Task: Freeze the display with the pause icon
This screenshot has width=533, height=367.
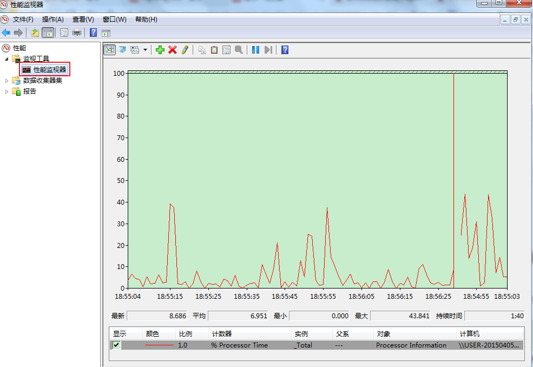Action: point(255,50)
